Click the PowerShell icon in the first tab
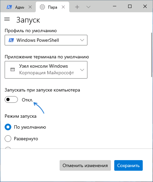Screen dimensions: 153x182 click(9, 7)
